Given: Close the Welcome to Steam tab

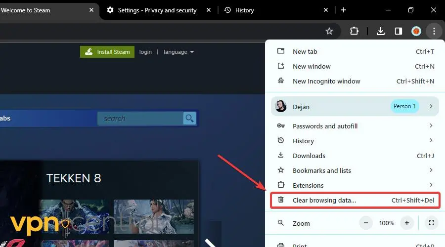Looking at the screenshot, I should pos(91,10).
